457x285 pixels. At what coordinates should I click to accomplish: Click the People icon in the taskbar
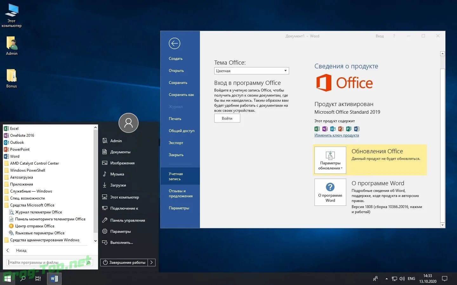[x=375, y=279]
